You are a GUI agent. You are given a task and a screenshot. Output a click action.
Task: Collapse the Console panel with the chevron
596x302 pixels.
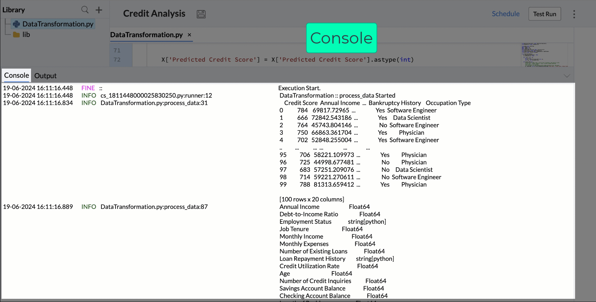[x=567, y=75]
